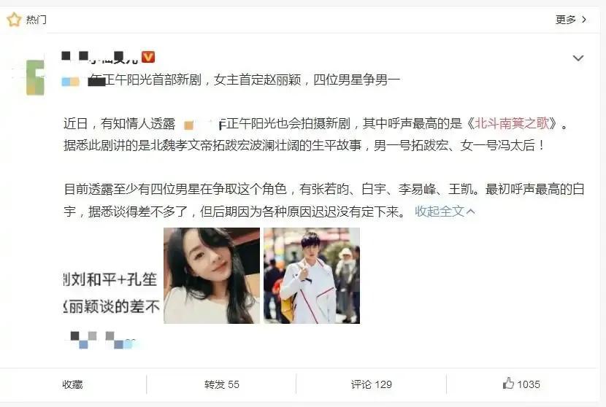
Task: Click the orange V verified badge
Action: coord(148,57)
